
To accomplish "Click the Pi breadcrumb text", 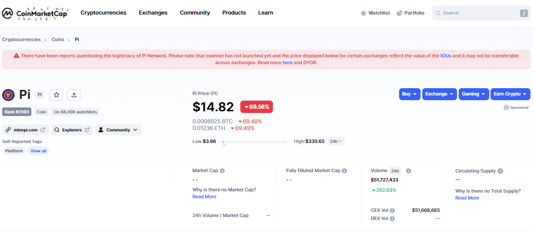I will [x=77, y=39].
